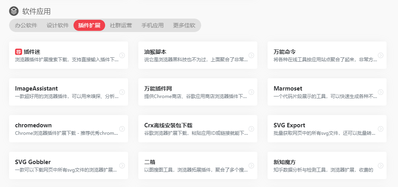
Task: Click description starting 浏览器插件扩展搜索下载
Action: point(67,60)
